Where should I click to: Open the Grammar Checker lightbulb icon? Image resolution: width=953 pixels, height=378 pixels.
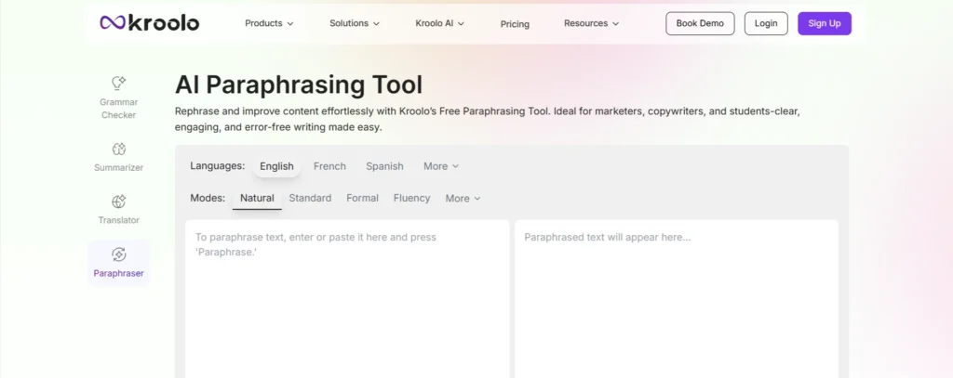coord(118,84)
